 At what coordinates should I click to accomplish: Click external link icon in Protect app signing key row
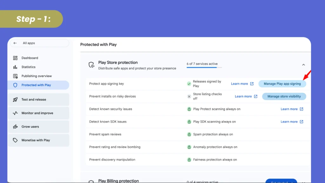(252, 84)
